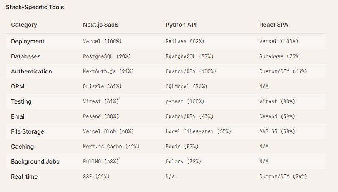The width and height of the screenshot is (338, 192).
Task: Select the 'File Storage' row label
Action: click(x=28, y=131)
